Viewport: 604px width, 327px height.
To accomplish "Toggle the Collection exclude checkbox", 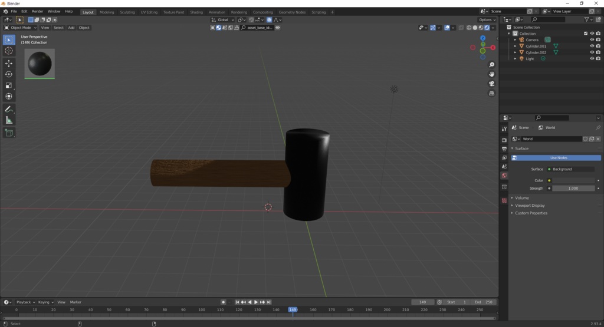I will coord(586,34).
